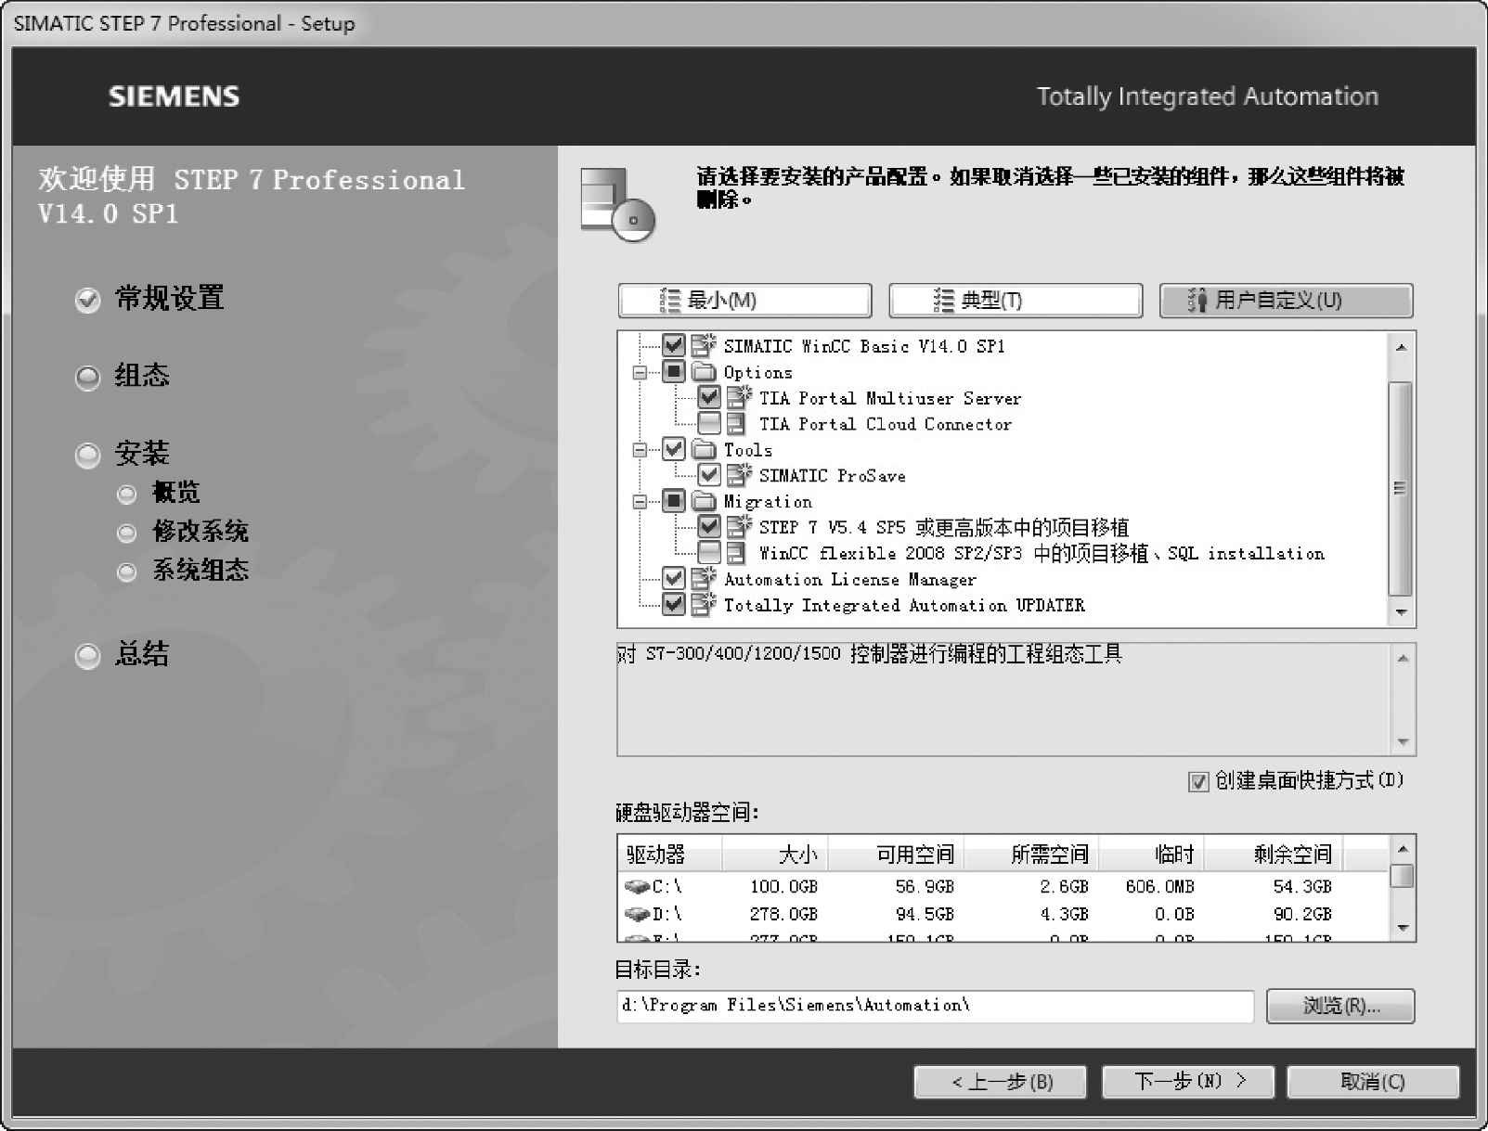Click drive table scrollbar down arrow
Image resolution: width=1488 pixels, height=1131 pixels.
pos(1403,928)
